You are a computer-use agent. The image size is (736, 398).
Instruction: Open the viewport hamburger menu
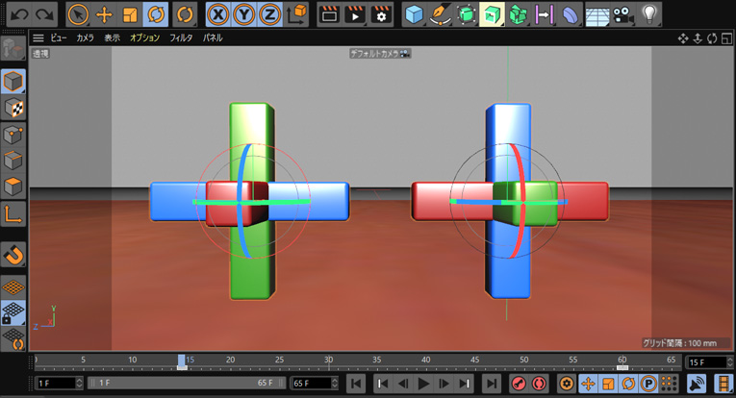38,38
